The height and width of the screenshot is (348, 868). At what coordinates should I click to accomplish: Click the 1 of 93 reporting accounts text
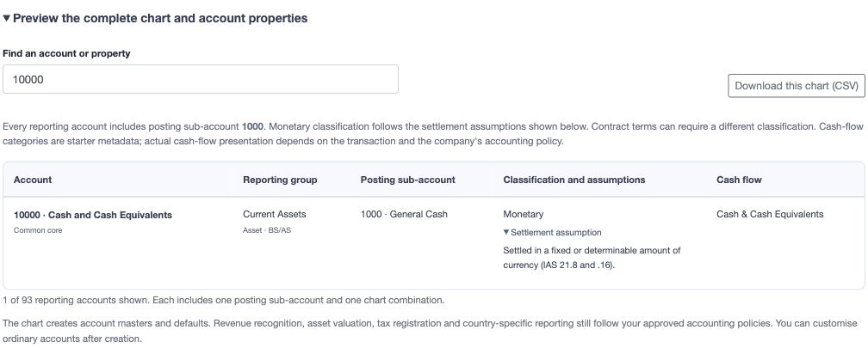click(x=224, y=301)
